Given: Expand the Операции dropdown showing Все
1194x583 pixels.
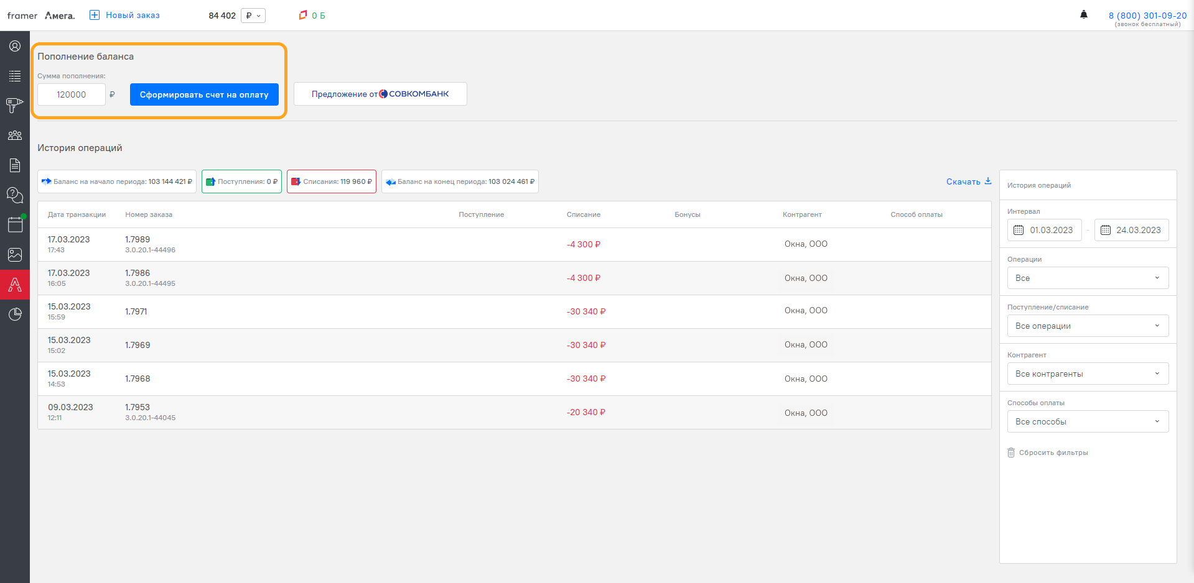Looking at the screenshot, I should (x=1088, y=278).
